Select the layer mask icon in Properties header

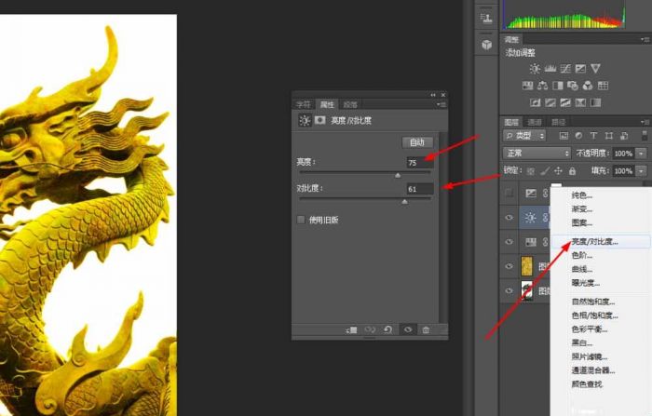pos(319,120)
